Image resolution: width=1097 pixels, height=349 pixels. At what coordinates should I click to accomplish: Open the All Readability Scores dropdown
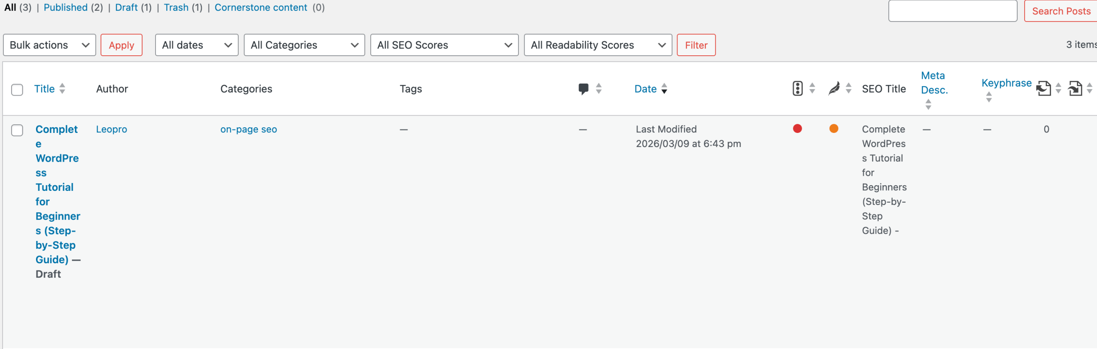[x=598, y=45]
